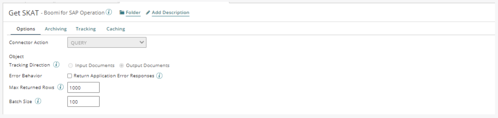Click the Add Description link
This screenshot has height=118, width=498.
coord(170,12)
